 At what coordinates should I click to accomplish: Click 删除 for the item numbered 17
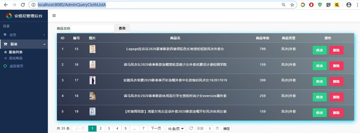pos(336,82)
